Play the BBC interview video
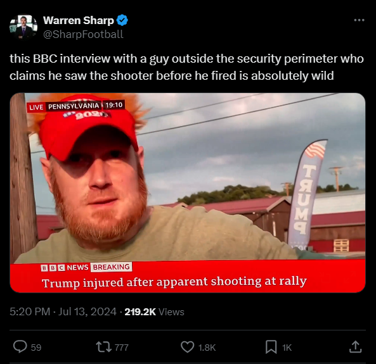Image resolution: width=376 pixels, height=364 pixels. click(x=188, y=192)
